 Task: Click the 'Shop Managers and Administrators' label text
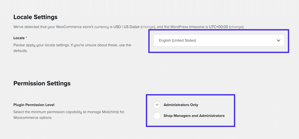(194, 116)
